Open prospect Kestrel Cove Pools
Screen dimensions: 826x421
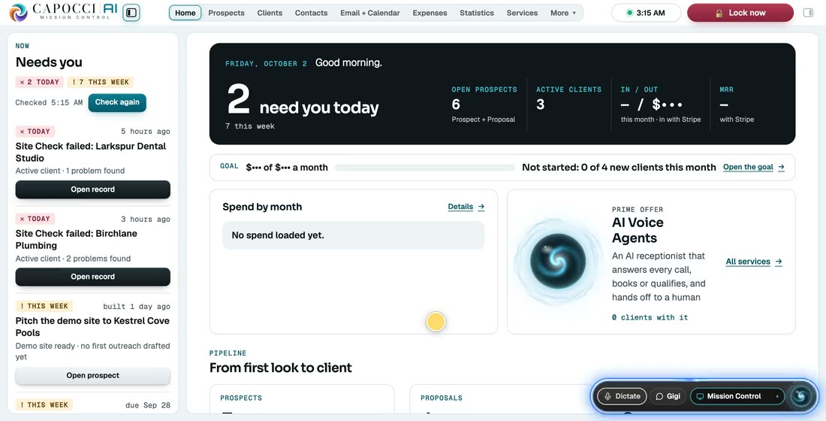92,376
